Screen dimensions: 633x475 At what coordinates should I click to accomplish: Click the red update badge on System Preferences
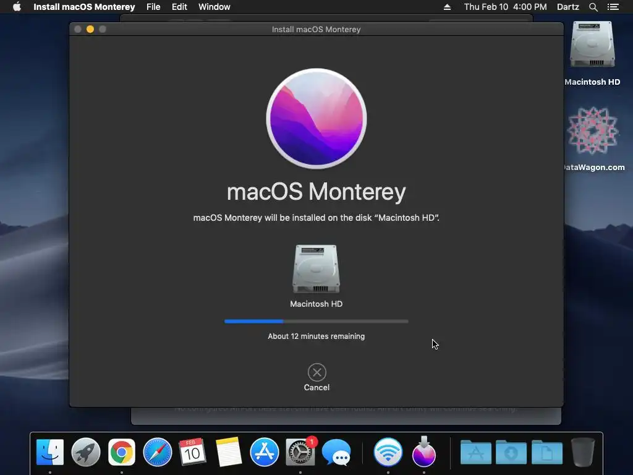(x=312, y=442)
